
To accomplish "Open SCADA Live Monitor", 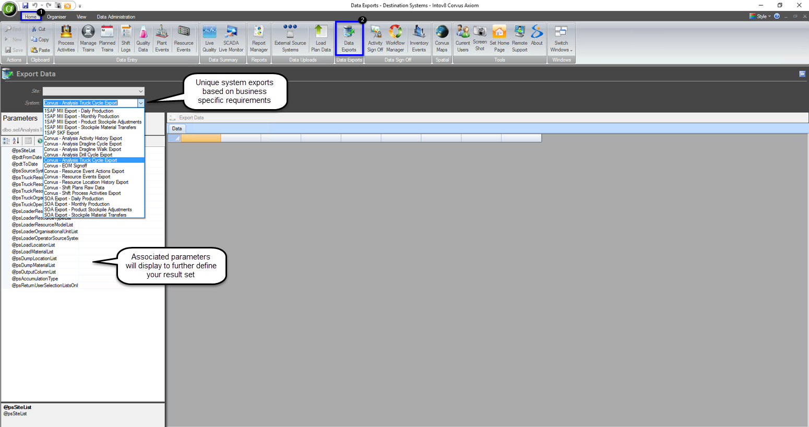I will (x=231, y=39).
